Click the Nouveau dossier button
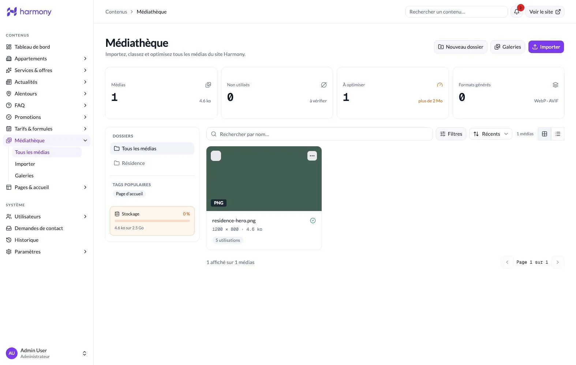The width and height of the screenshot is (576, 365). (461, 47)
